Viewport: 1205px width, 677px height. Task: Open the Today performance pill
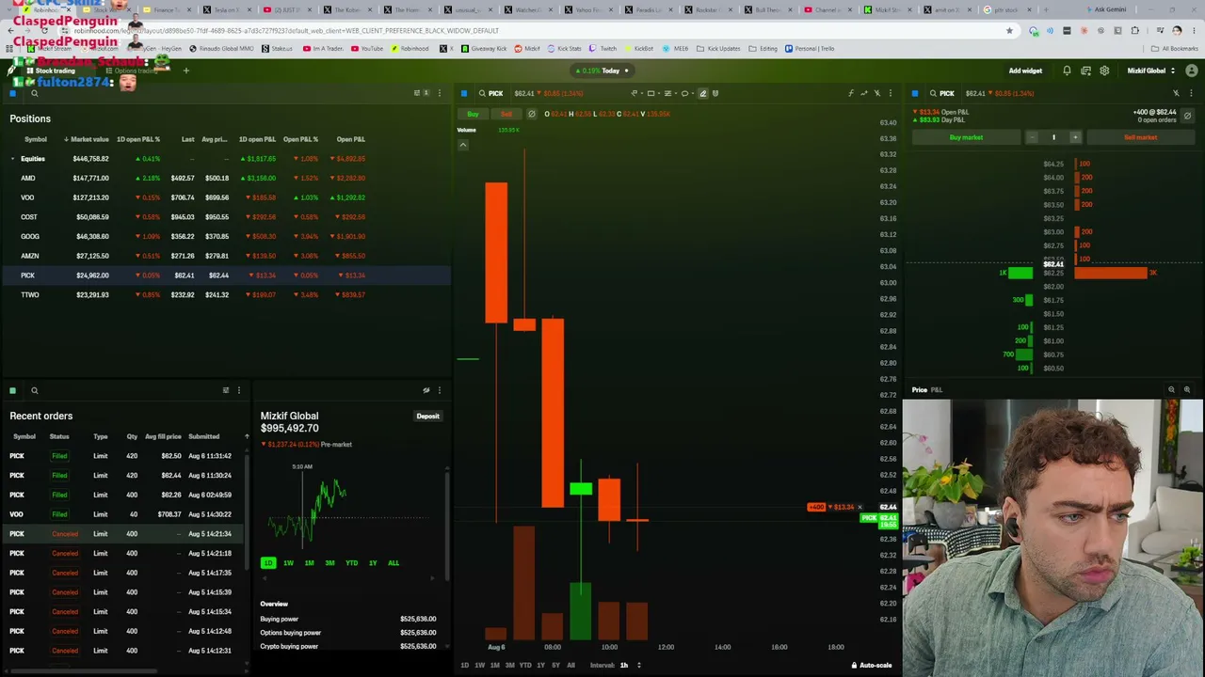[602, 71]
